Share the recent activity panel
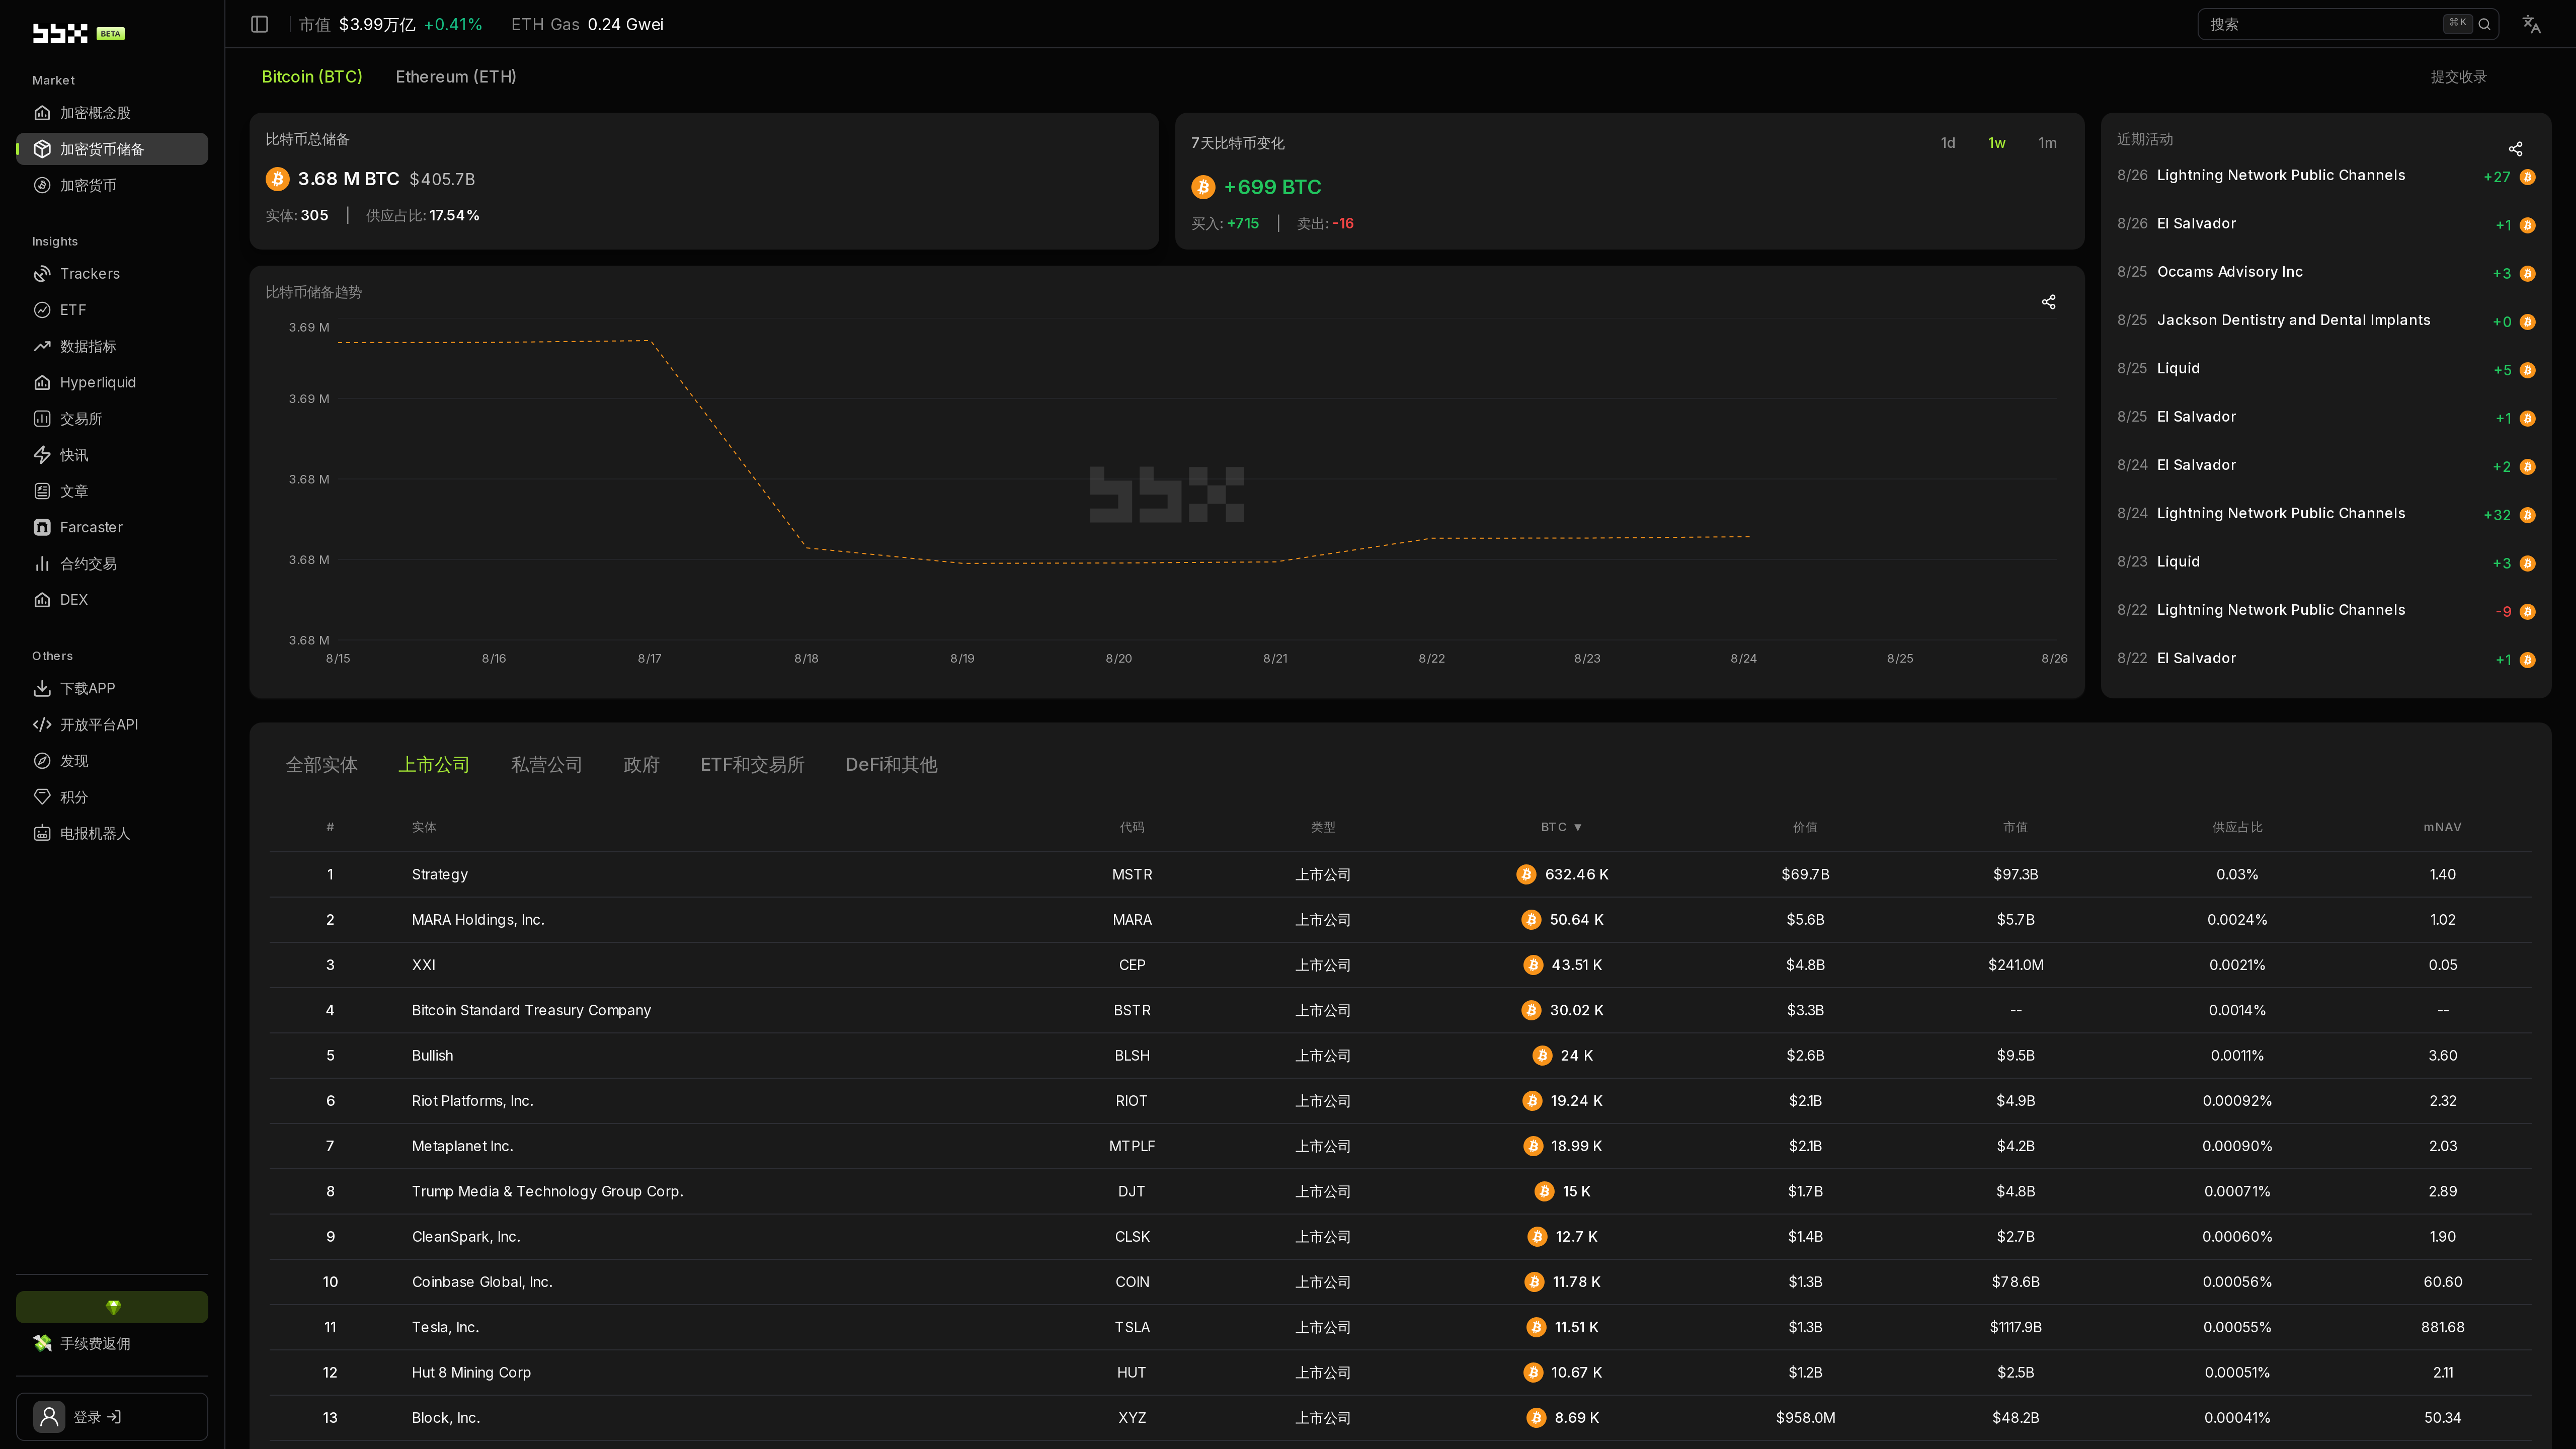 (x=2515, y=149)
